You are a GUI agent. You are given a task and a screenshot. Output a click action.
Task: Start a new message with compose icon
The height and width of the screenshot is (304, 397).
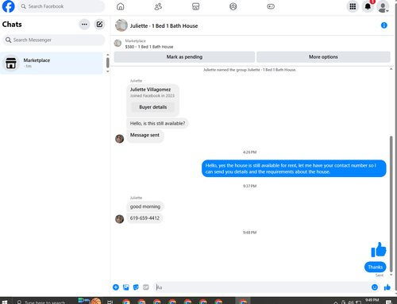(x=99, y=25)
